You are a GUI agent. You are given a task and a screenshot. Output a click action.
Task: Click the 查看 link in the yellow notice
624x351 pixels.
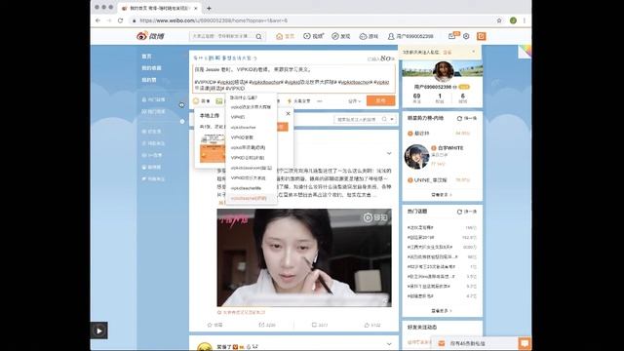click(x=448, y=52)
